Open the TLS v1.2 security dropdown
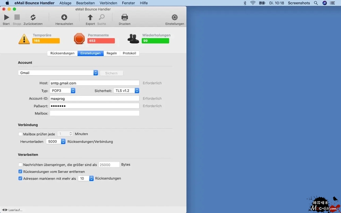Viewport: 341px width, 213px height. coord(126,91)
